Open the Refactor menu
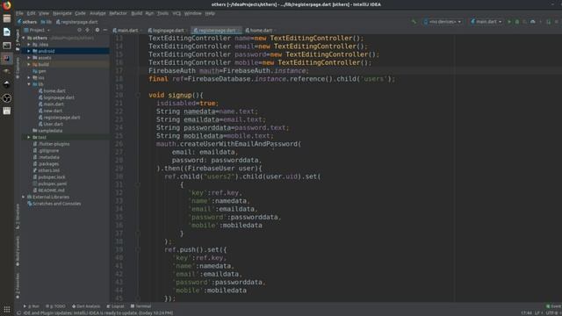Screen dimensions: 562x316 118,13
